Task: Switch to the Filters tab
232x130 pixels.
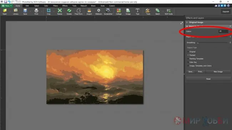Action: pos(55,6)
